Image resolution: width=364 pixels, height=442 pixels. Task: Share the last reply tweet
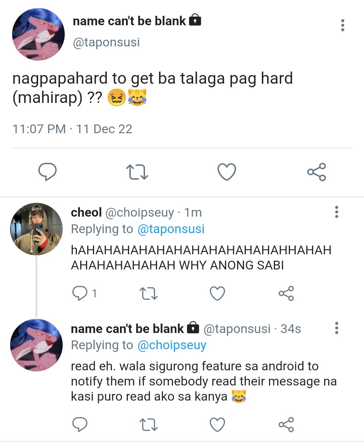coord(286,425)
